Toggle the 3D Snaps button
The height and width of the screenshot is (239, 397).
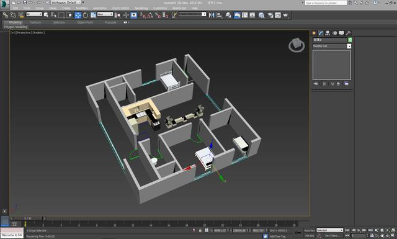click(x=143, y=15)
